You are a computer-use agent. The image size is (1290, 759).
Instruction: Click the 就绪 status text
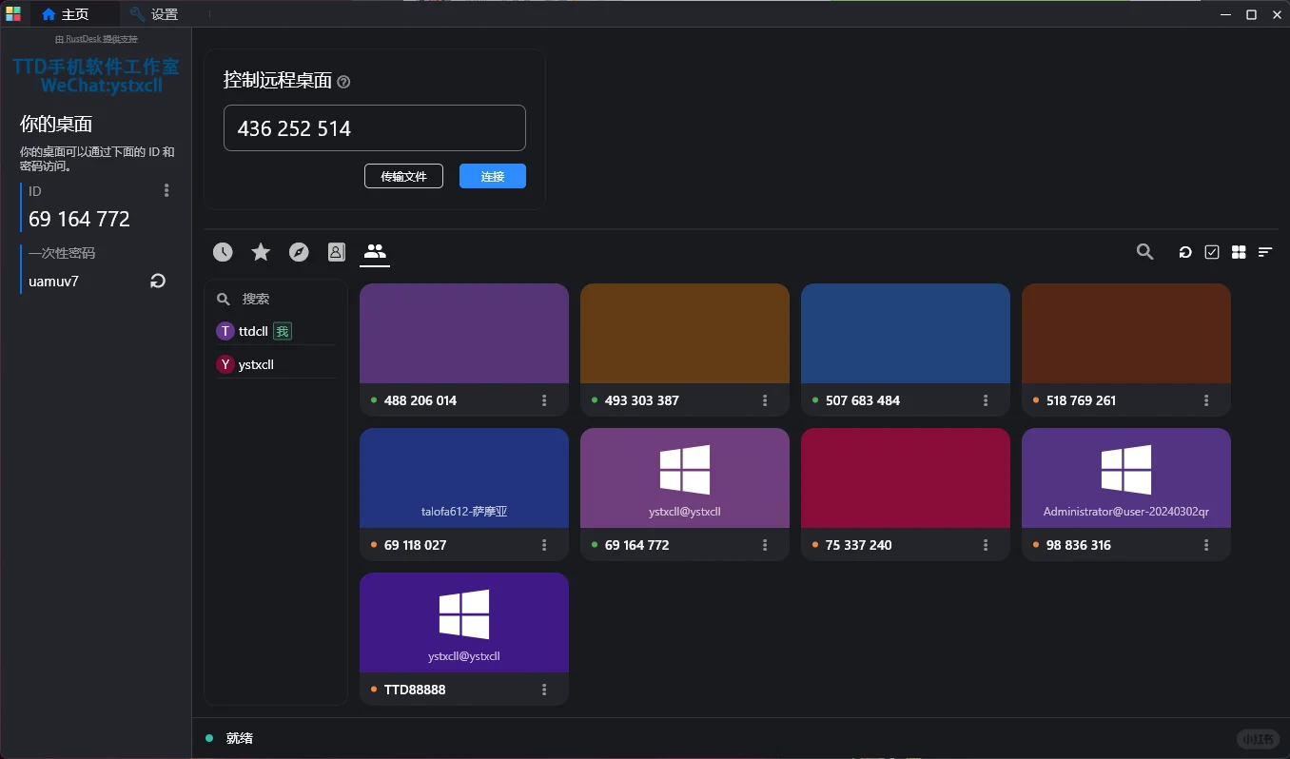click(x=240, y=738)
